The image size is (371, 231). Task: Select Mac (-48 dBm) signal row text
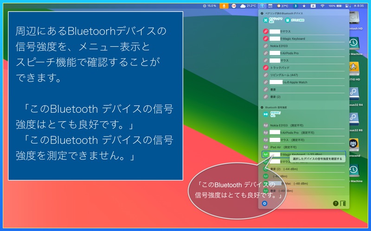tap(288, 183)
